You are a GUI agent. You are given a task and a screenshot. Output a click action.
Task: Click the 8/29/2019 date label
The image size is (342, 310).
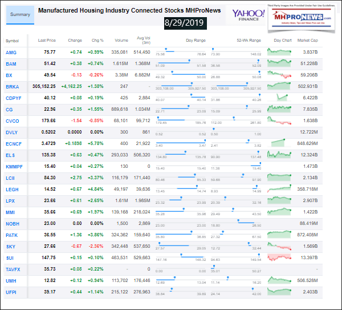(185, 23)
